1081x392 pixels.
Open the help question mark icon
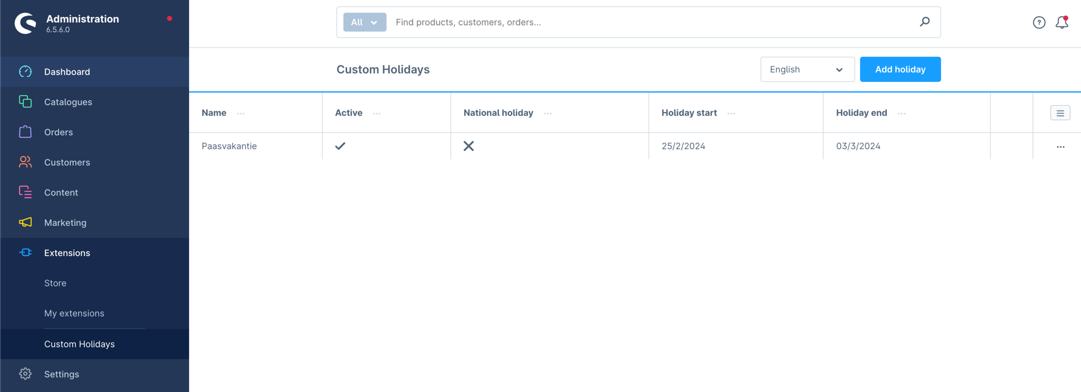(1039, 23)
